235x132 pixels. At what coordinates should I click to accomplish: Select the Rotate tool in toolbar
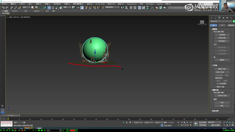(x=53, y=7)
